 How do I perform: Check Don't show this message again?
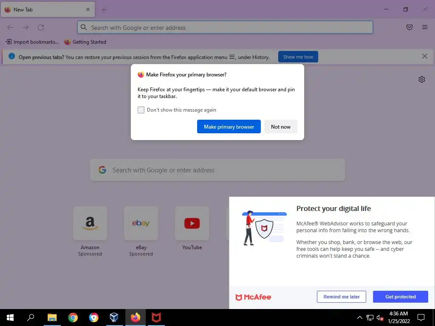coord(141,110)
